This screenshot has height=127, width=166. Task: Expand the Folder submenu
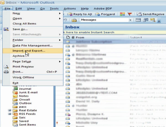point(33,40)
